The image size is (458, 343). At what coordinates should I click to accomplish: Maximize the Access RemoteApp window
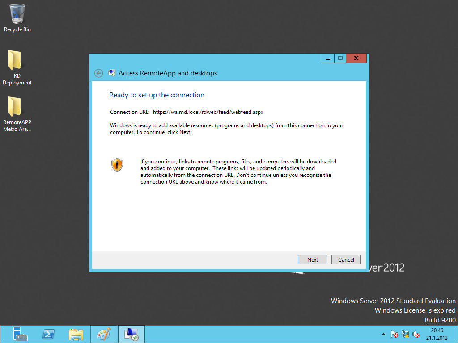(x=340, y=59)
